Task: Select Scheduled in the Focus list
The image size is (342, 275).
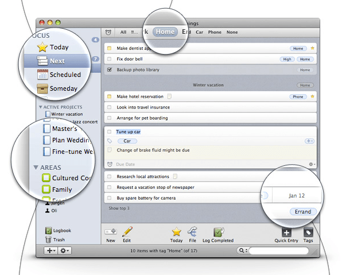Action: [x=59, y=75]
